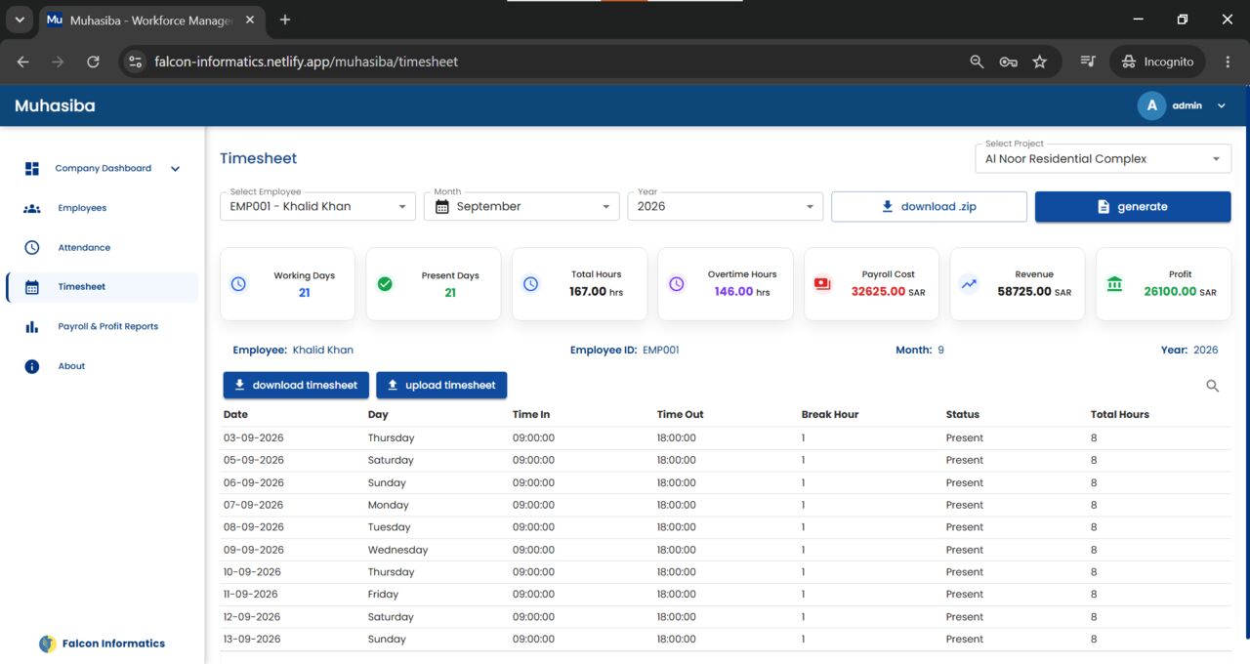Open the browser zoom magnifier icon
Viewport: 1250px width, 664px height.
click(x=977, y=62)
